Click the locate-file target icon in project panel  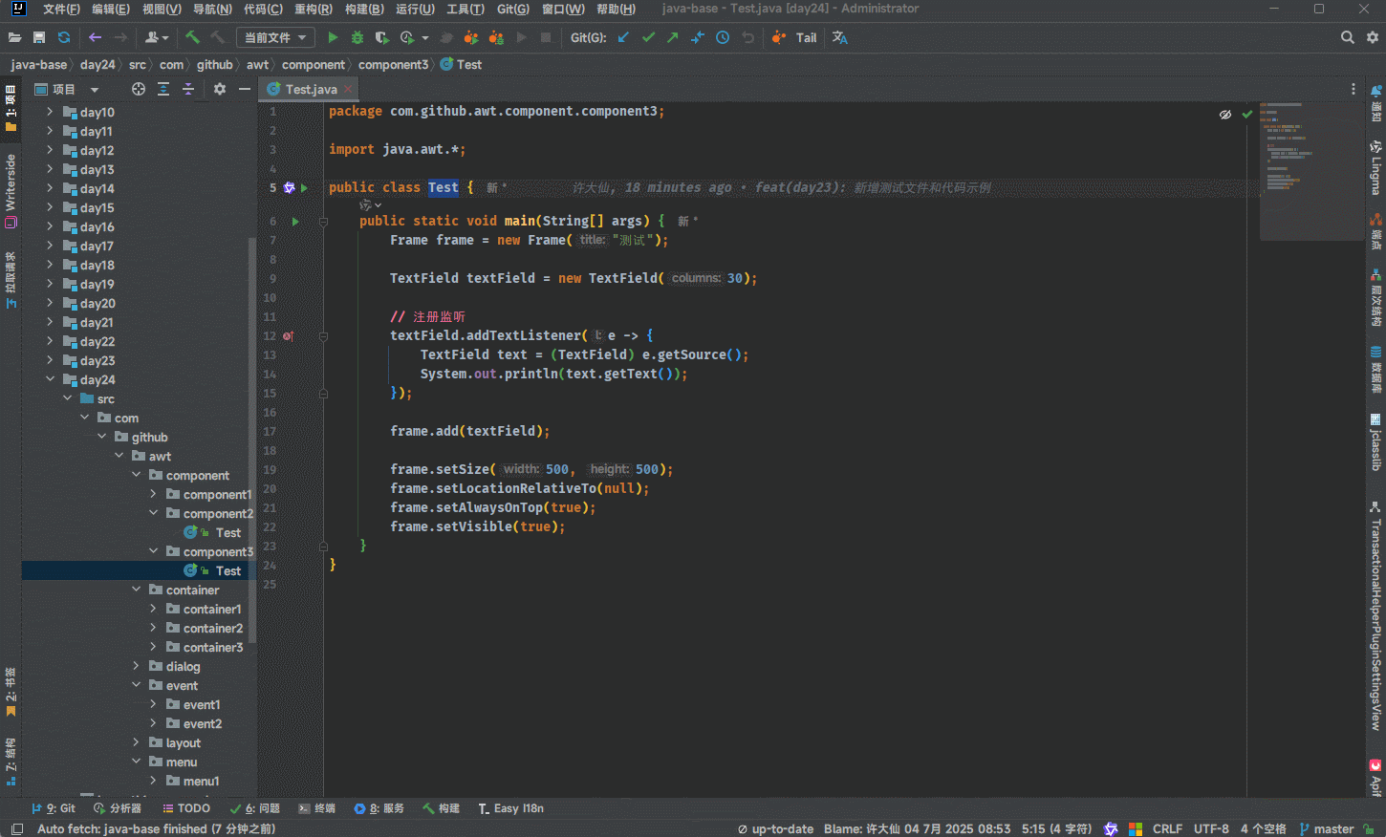[139, 89]
